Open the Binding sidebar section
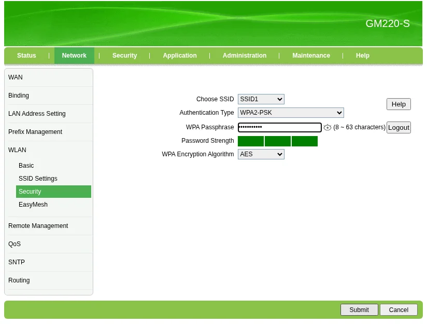Screen dimensions: 427x324 [19, 96]
